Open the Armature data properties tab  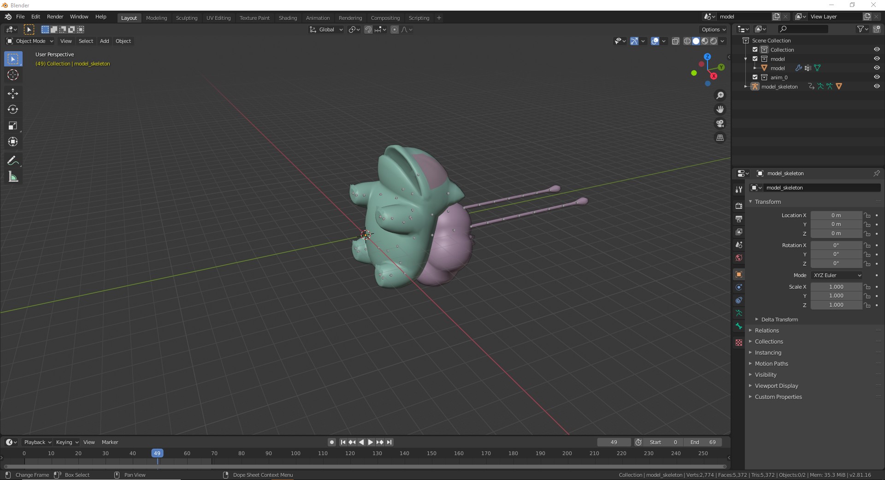coord(739,313)
